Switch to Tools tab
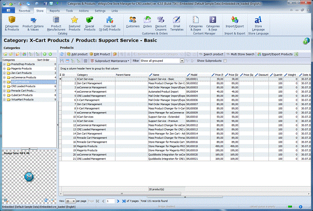 point(70,11)
